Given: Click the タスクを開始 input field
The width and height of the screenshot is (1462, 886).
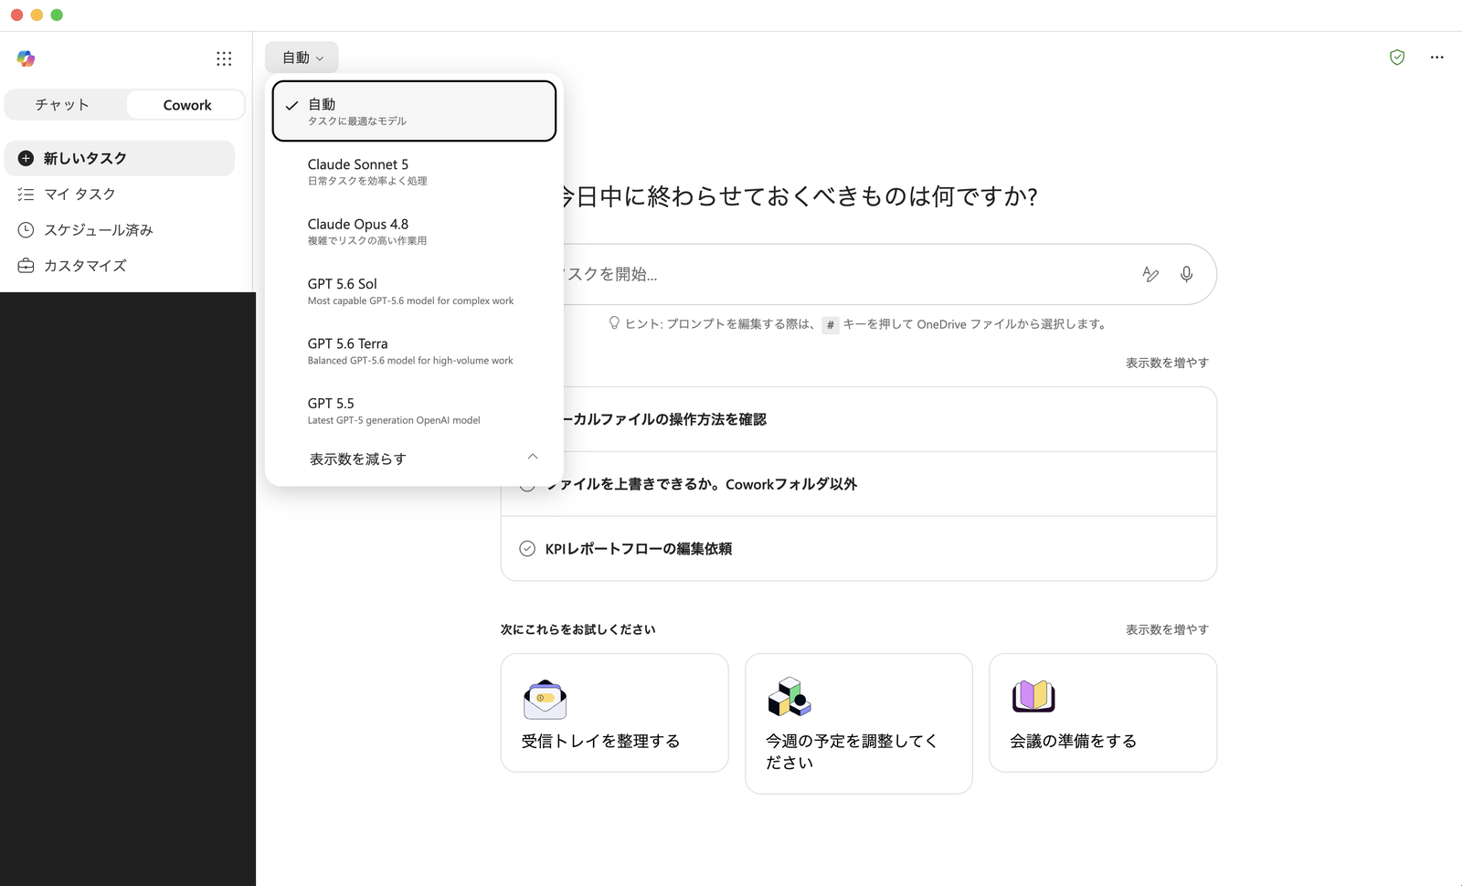Looking at the screenshot, I should pos(841,274).
